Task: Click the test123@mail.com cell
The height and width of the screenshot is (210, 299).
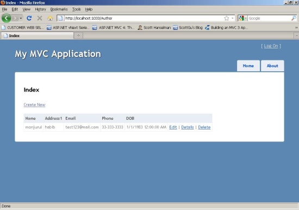Action: pyautogui.click(x=82, y=127)
